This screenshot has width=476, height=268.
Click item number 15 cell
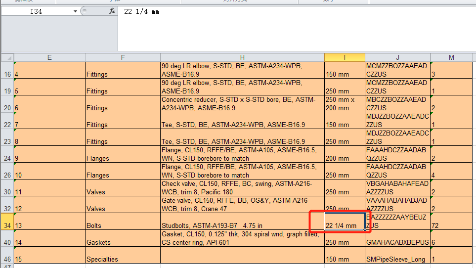pos(49,255)
